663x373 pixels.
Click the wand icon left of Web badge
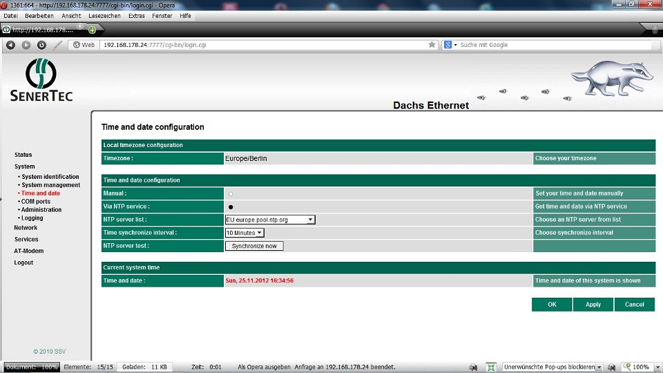click(58, 45)
